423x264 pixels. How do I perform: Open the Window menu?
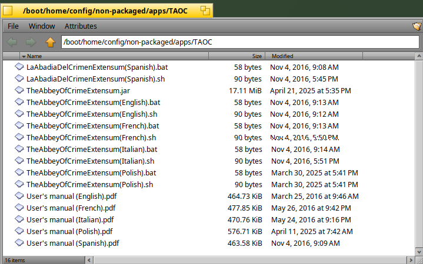coord(42,26)
